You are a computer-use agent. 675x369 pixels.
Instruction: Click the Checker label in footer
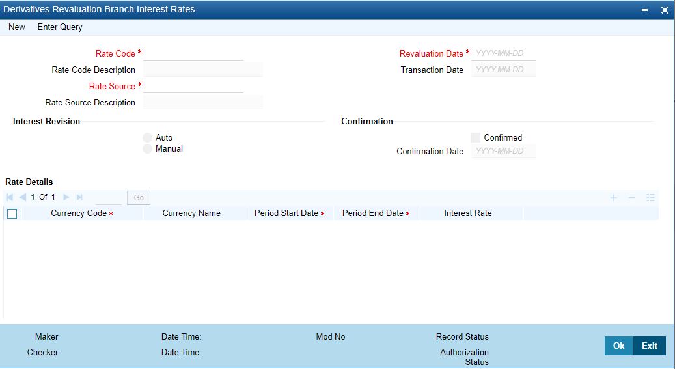click(42, 352)
